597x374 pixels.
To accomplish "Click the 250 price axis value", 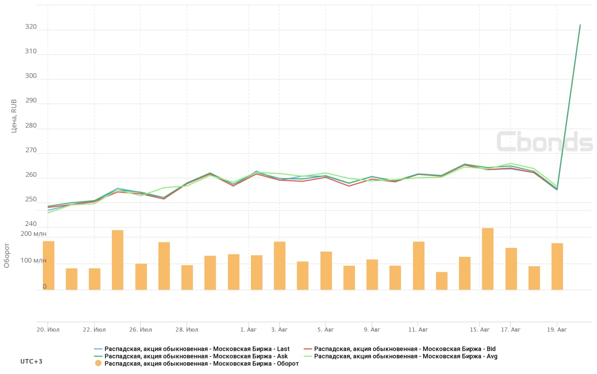I will click(x=31, y=199).
